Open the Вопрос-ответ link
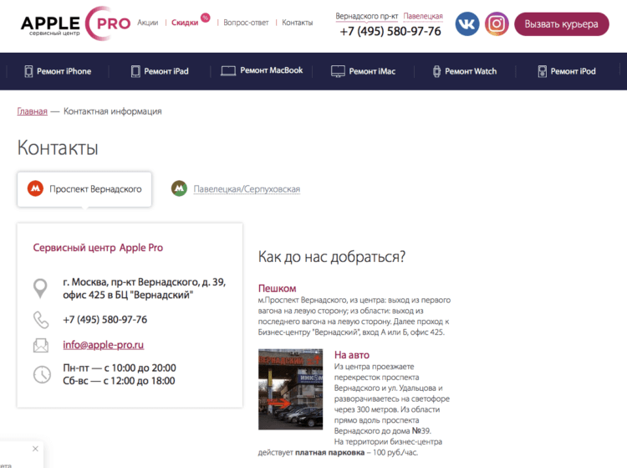The image size is (627, 468). pos(246,23)
